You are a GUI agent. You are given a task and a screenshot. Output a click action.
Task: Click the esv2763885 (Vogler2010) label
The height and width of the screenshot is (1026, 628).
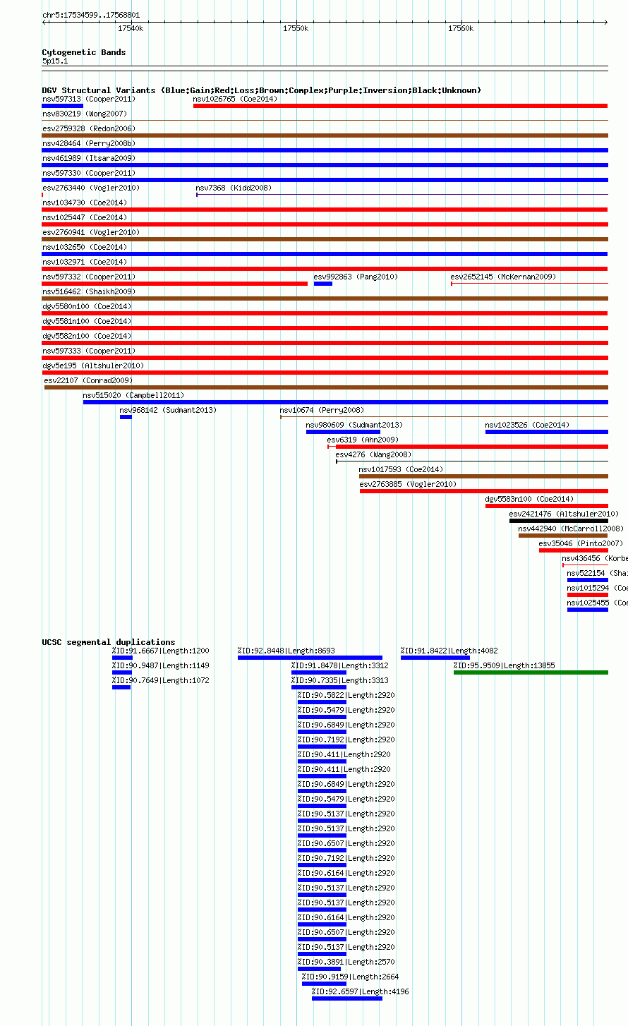coord(408,485)
